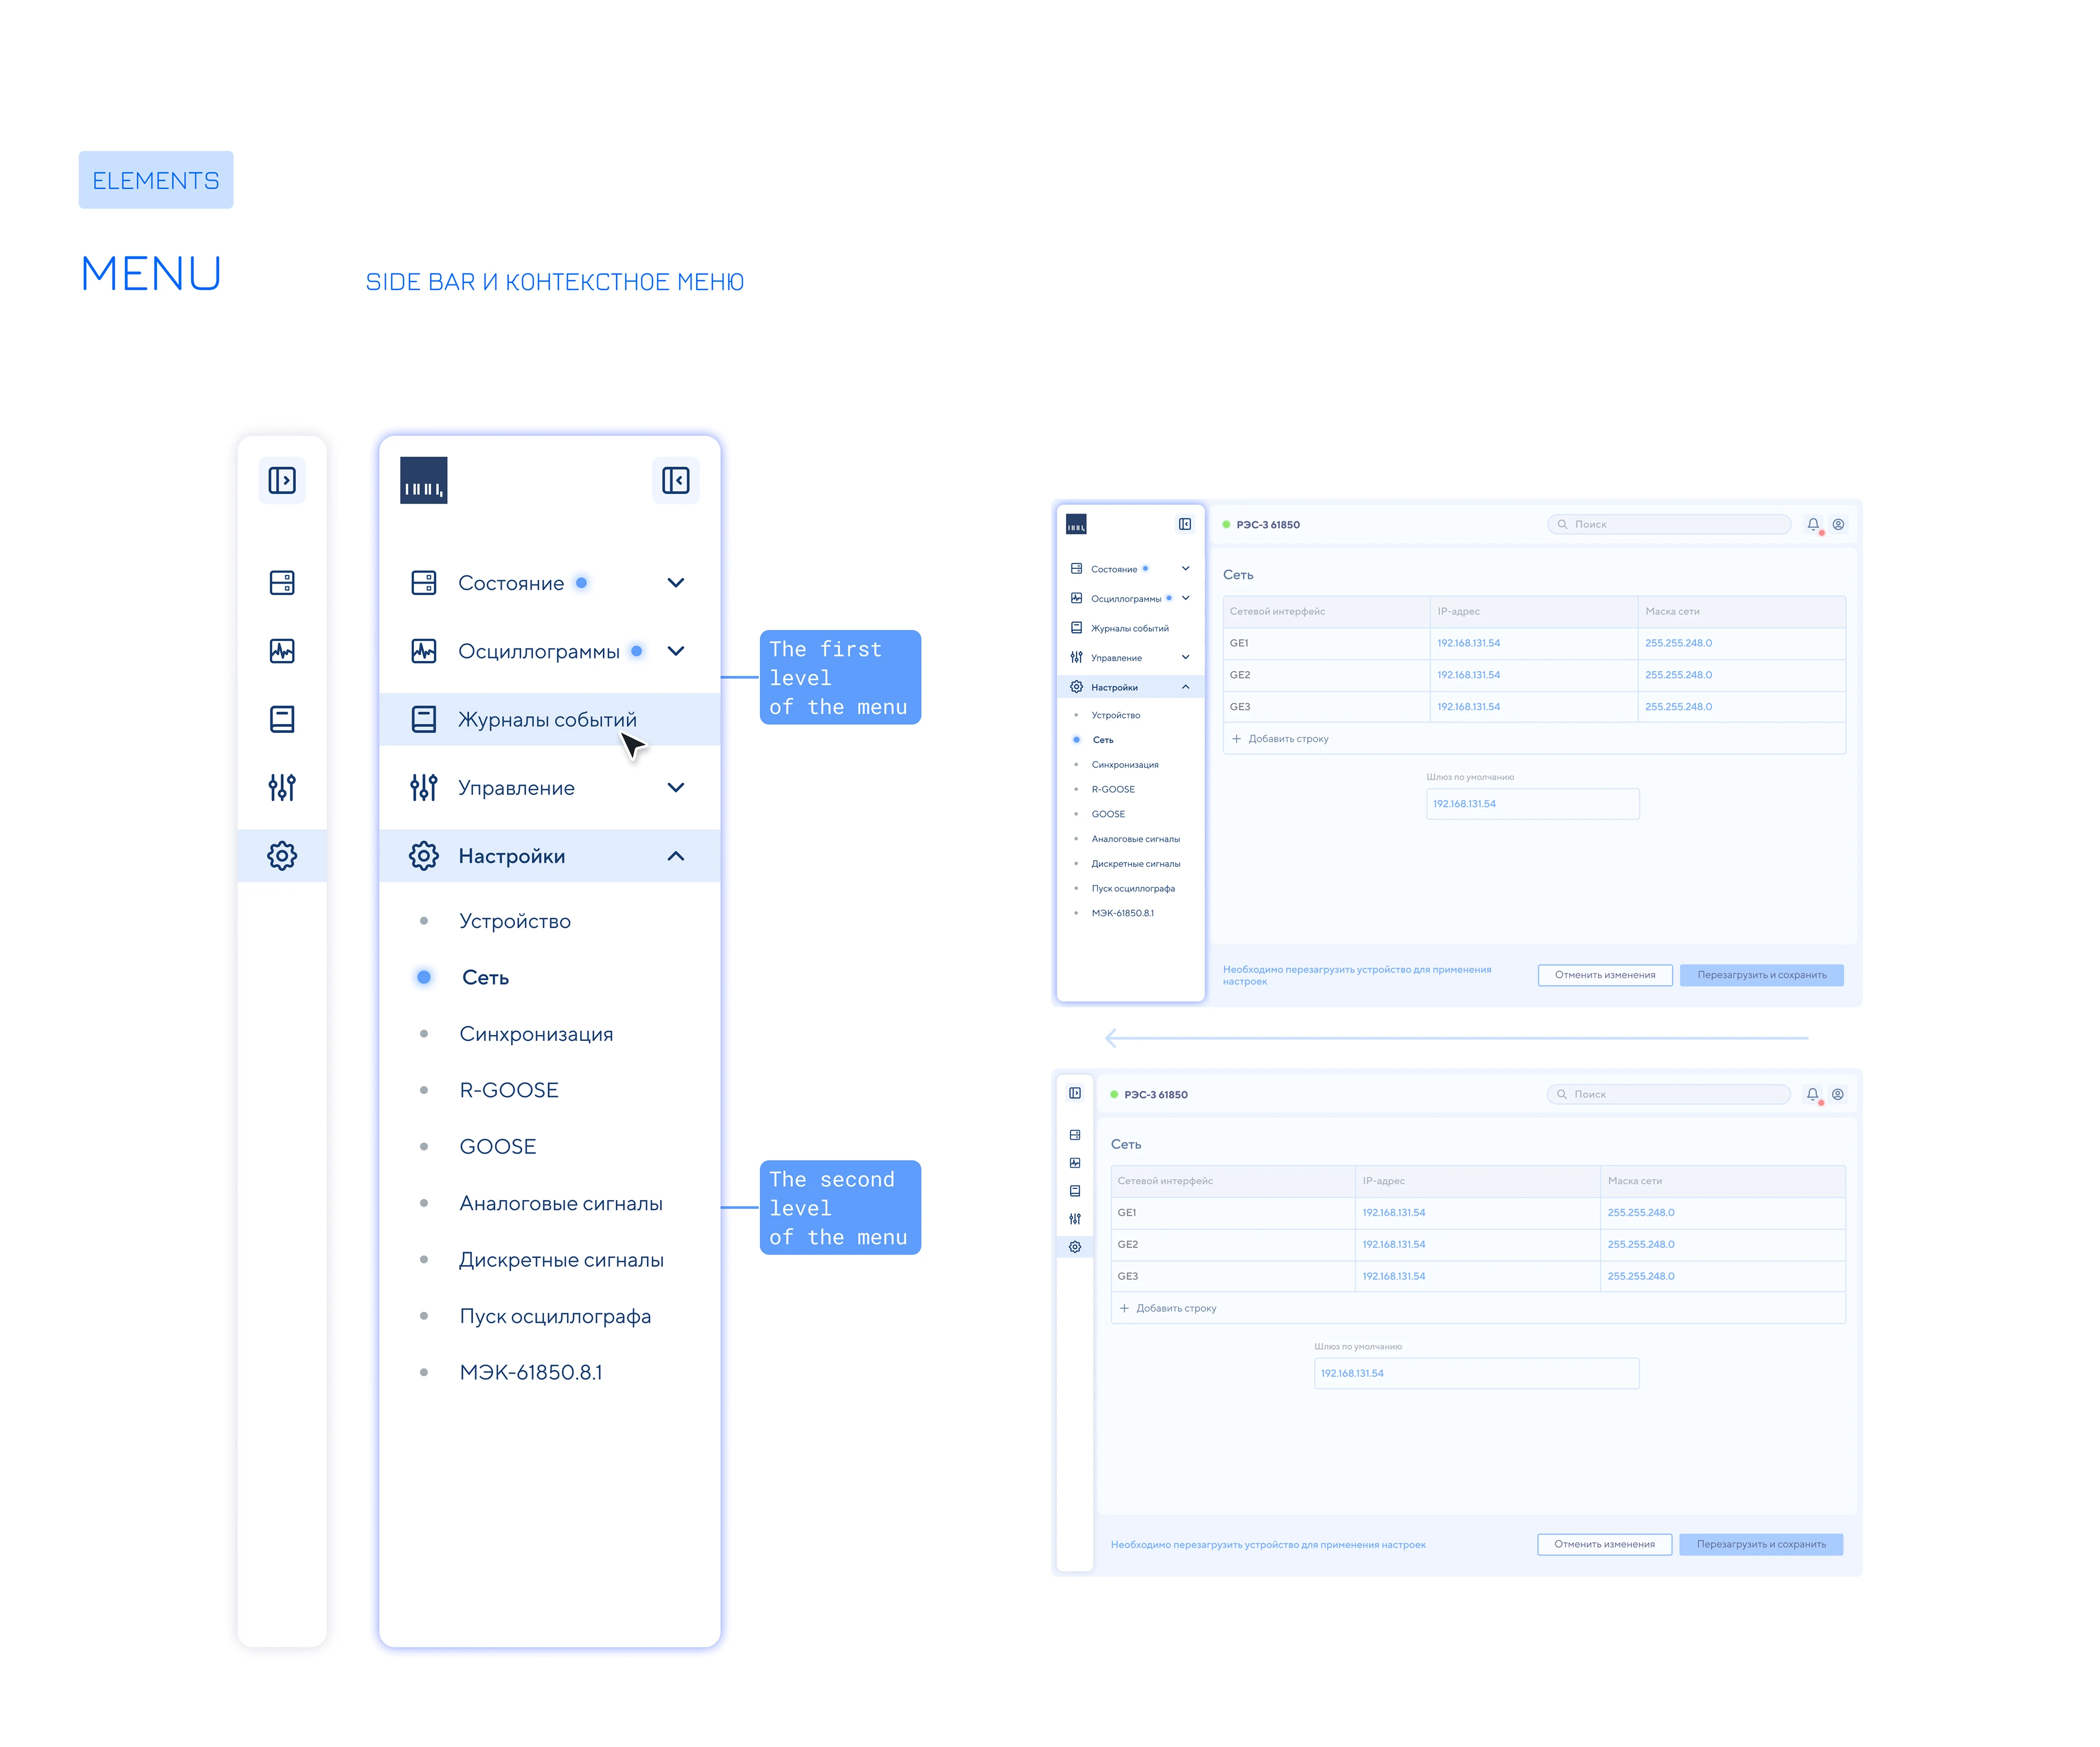Click default gateway field in upper mockup
This screenshot has height=1747, width=2100.
pos(1533,804)
